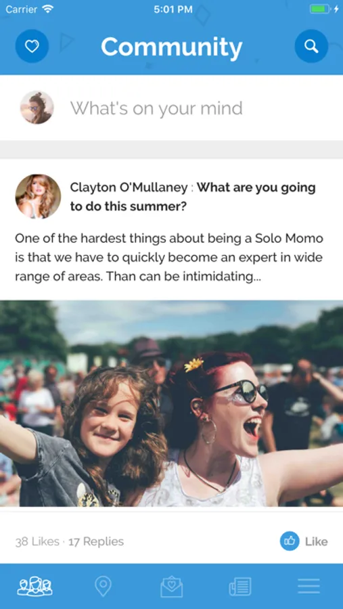Tap your profile avatar beside the post field
Screen dimensions: 343x609
point(37,108)
